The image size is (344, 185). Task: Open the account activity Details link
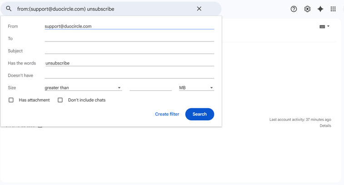[325, 126]
